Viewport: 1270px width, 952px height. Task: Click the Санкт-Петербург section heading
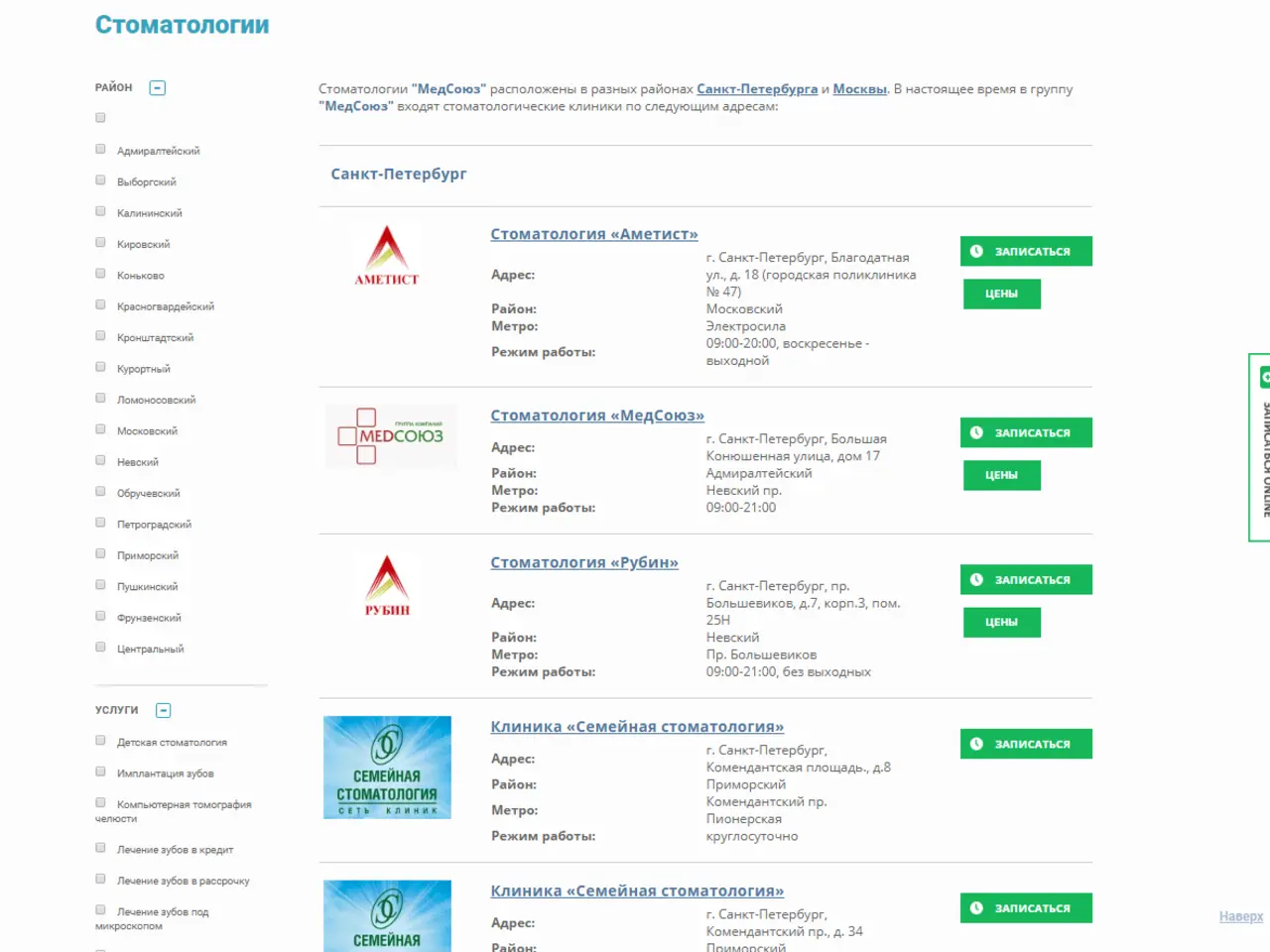click(399, 174)
